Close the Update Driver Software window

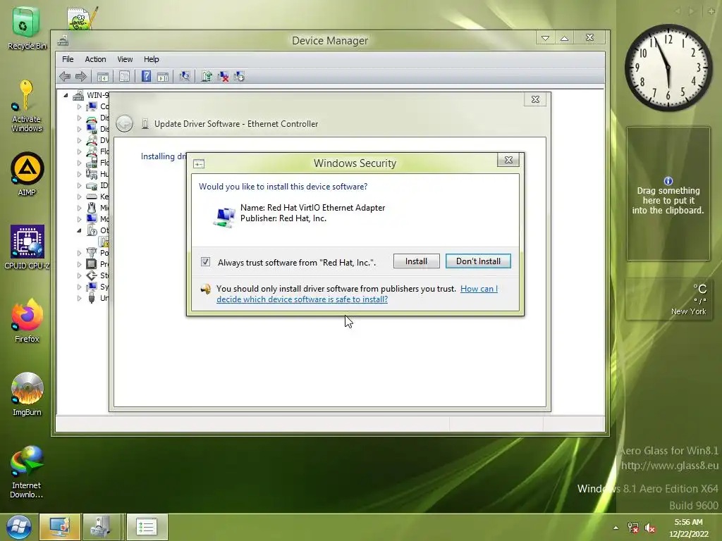tap(535, 99)
